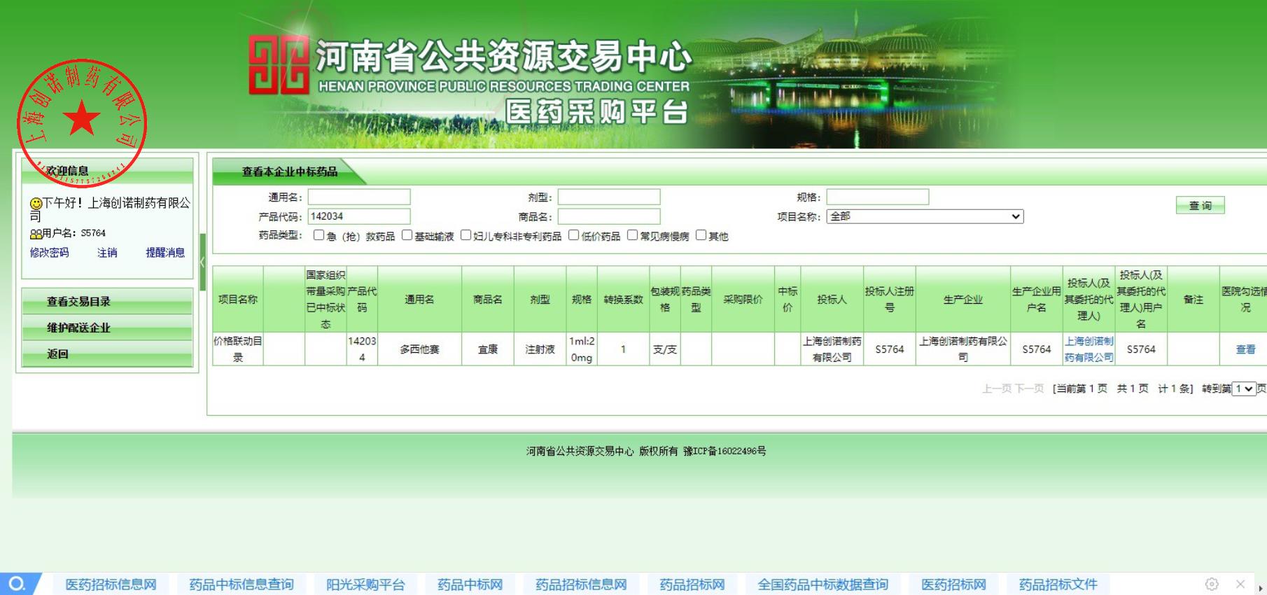This screenshot has width=1267, height=595.
Task: Click the 豫ICP备16022496号 footer text
Action: (724, 451)
